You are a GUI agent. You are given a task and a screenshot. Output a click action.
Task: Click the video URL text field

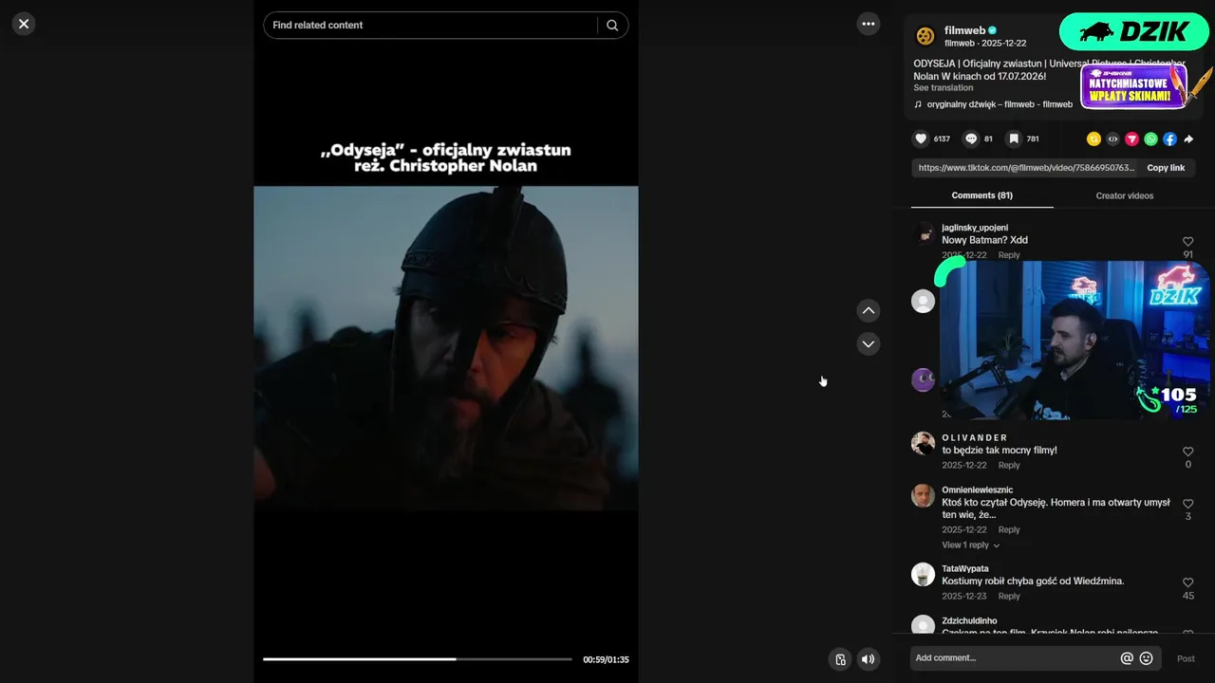point(1026,168)
